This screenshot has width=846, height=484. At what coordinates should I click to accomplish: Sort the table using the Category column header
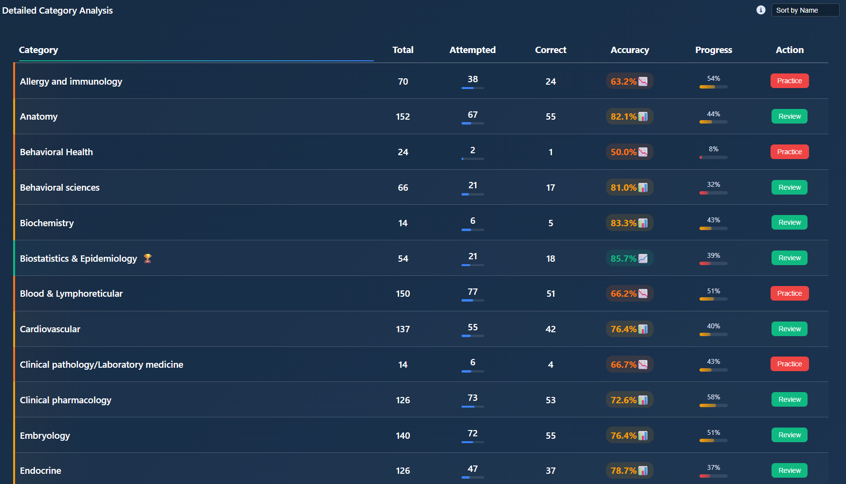tap(38, 50)
